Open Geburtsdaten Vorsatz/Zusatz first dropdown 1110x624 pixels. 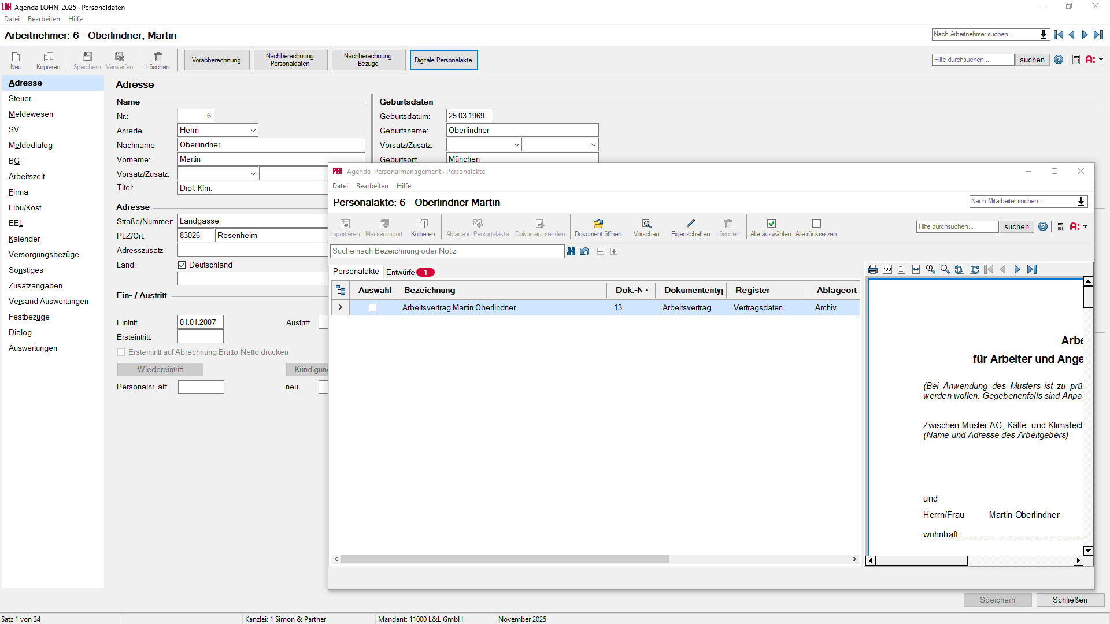click(x=516, y=145)
